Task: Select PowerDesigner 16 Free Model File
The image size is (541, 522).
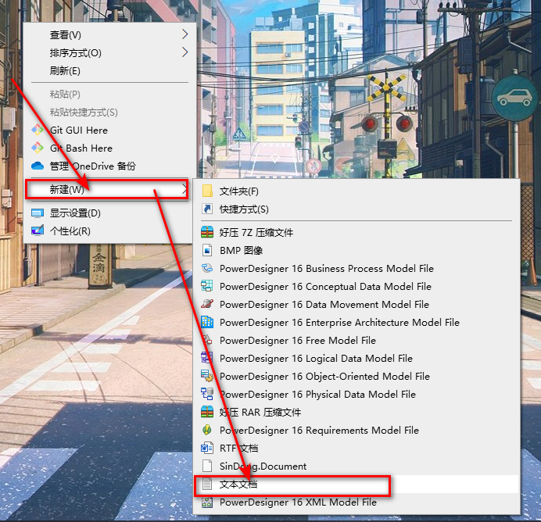Action: coord(356,340)
